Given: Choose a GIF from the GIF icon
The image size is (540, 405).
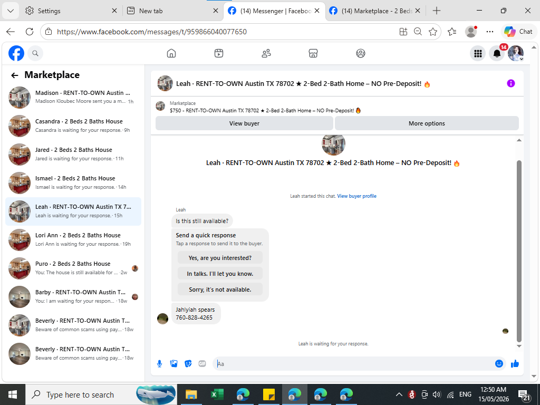Looking at the screenshot, I should tap(202, 364).
